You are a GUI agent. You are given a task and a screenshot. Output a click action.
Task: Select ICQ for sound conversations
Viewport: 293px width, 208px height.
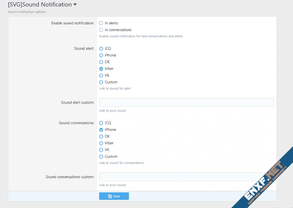pos(101,123)
